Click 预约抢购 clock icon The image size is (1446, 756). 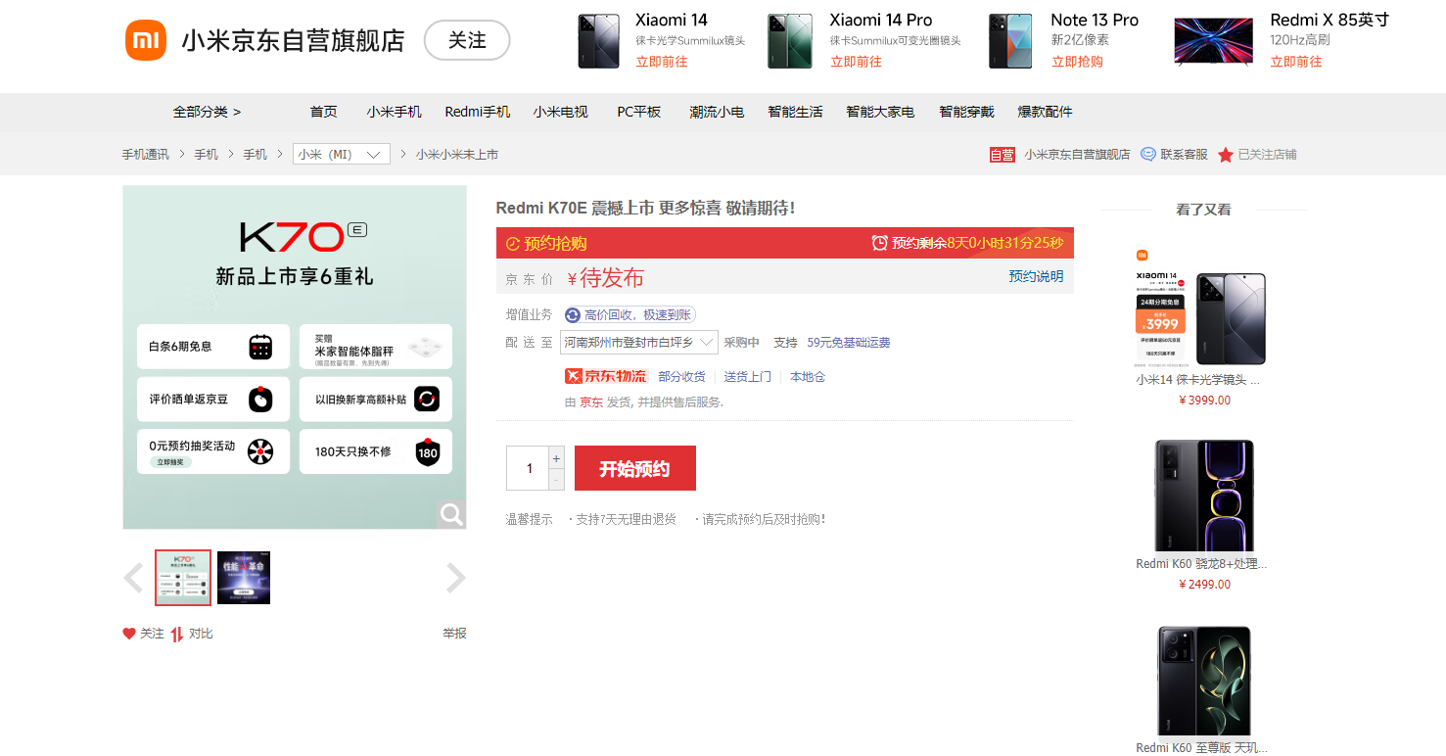click(x=513, y=243)
